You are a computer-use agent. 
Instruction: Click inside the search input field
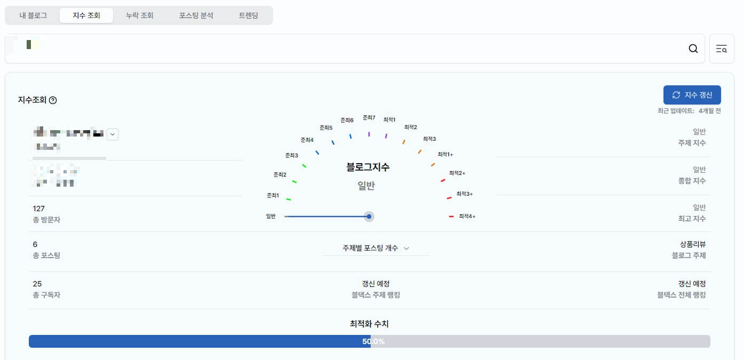pos(320,48)
